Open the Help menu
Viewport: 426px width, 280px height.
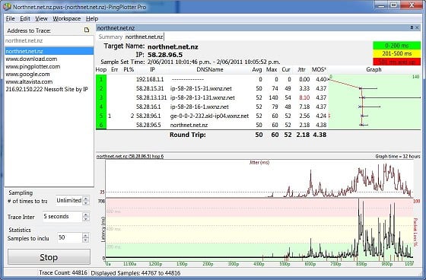tap(92, 18)
